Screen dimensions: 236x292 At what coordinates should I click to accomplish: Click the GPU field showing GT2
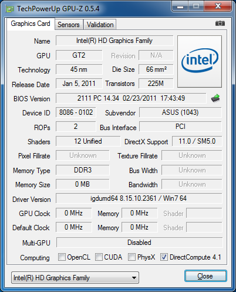point(79,55)
